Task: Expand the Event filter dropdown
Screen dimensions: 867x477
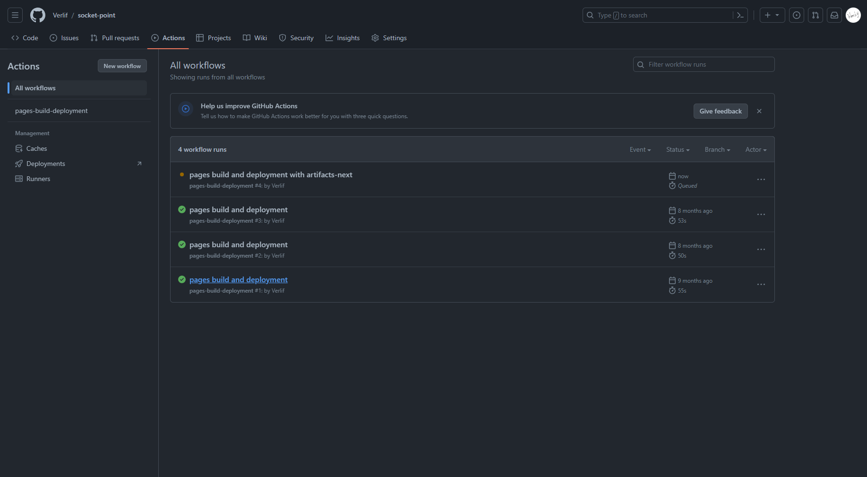Action: pos(640,149)
